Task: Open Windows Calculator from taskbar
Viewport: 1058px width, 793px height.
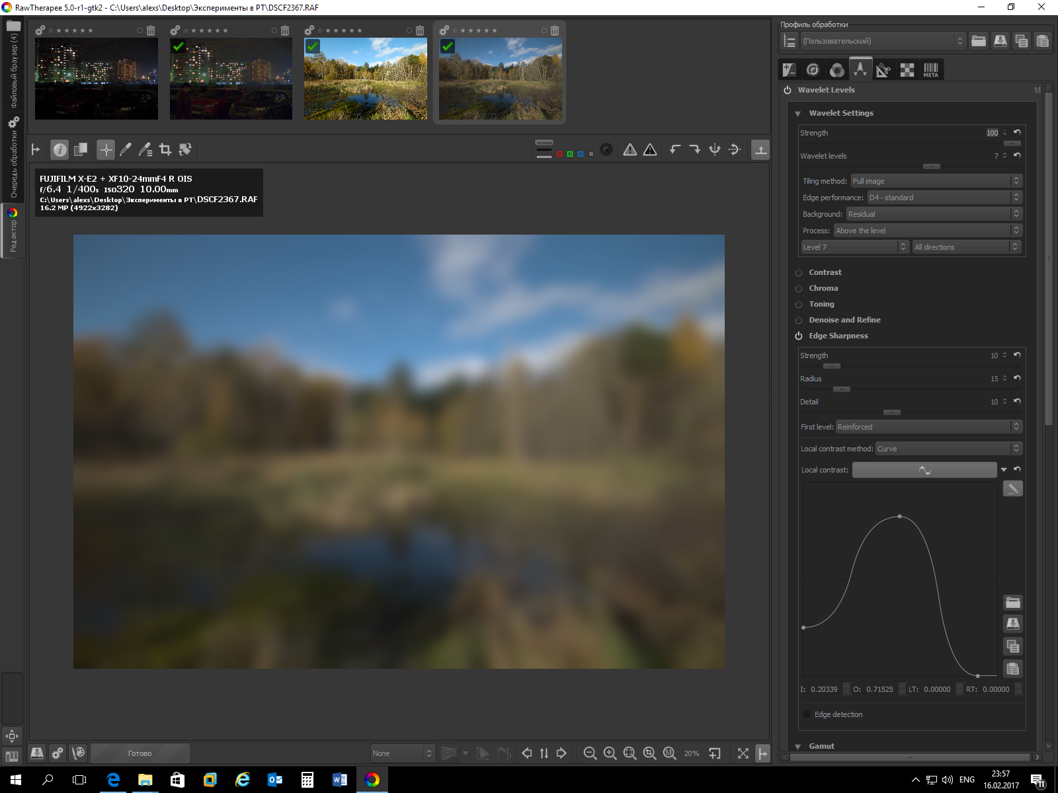Action: coord(307,780)
